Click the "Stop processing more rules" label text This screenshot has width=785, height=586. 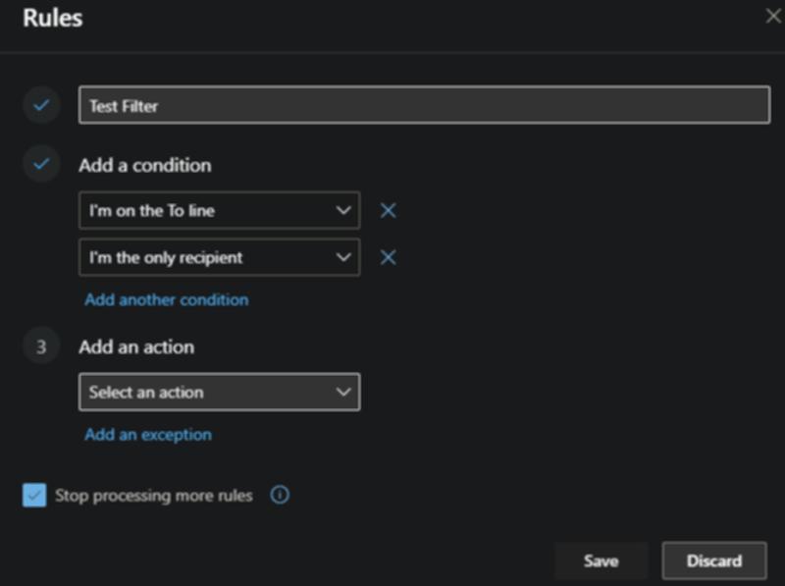pyautogui.click(x=153, y=496)
